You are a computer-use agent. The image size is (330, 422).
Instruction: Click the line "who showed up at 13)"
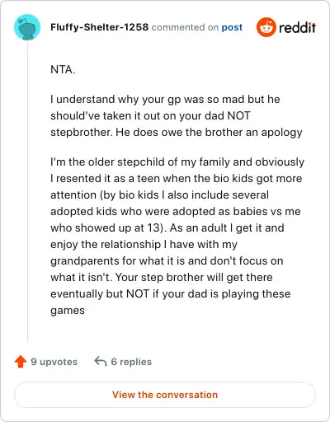108,227
